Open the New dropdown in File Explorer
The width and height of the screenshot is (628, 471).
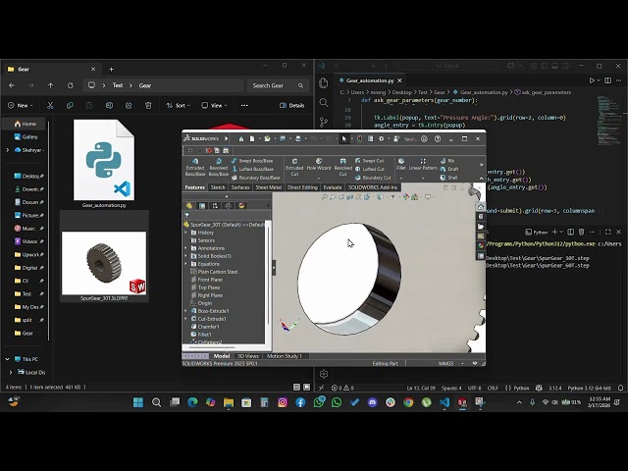click(21, 105)
